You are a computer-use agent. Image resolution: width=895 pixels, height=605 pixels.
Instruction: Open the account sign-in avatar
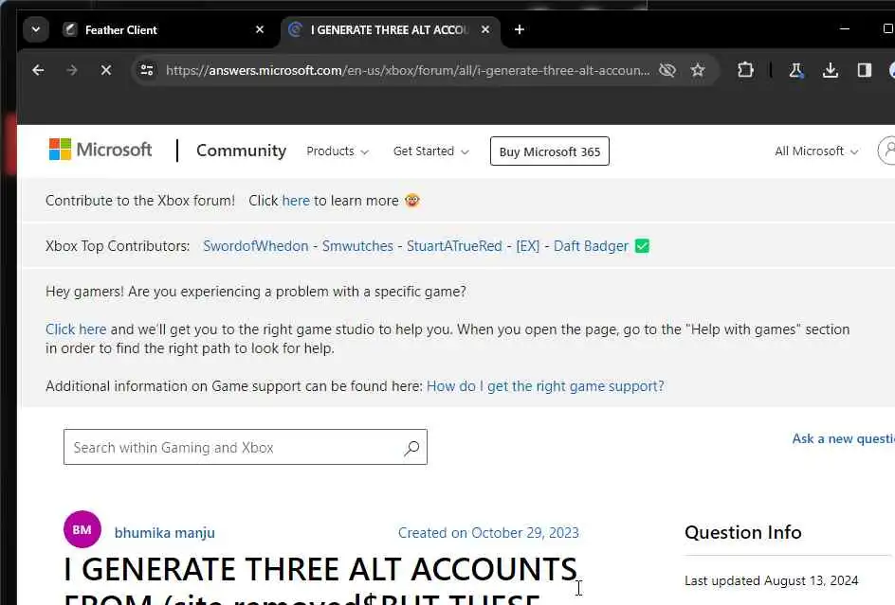(887, 151)
